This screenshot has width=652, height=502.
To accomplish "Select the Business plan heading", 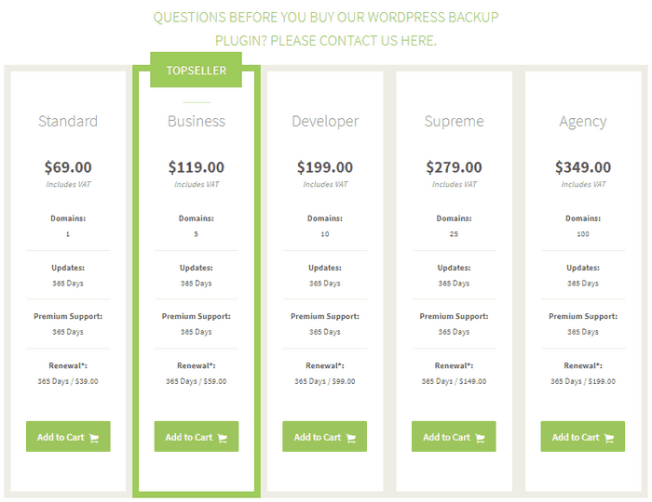I will tap(197, 121).
